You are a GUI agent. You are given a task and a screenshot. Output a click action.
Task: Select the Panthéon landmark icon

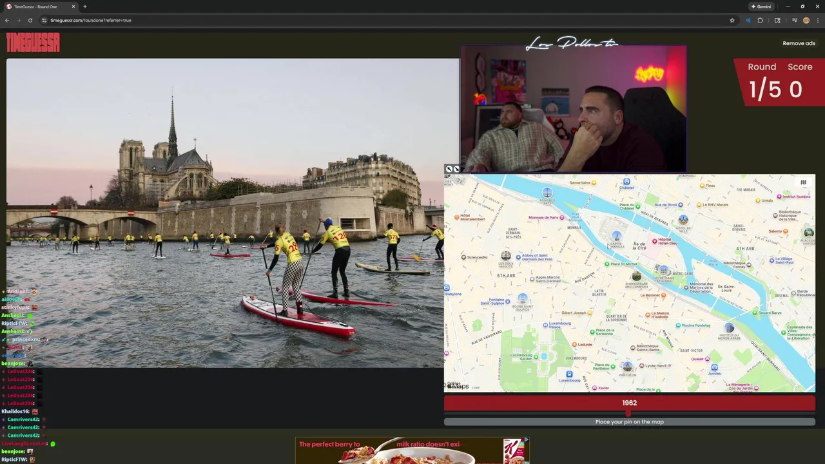tap(627, 367)
